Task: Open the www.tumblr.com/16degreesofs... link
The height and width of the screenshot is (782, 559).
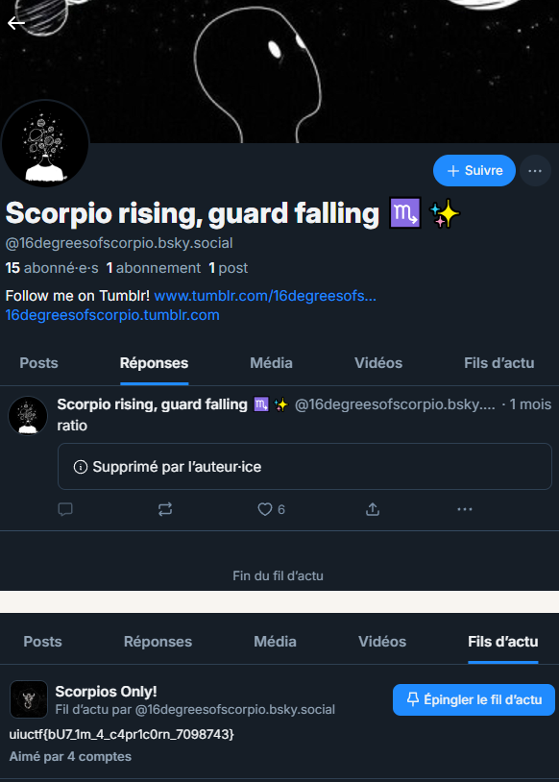Action: pos(265,296)
